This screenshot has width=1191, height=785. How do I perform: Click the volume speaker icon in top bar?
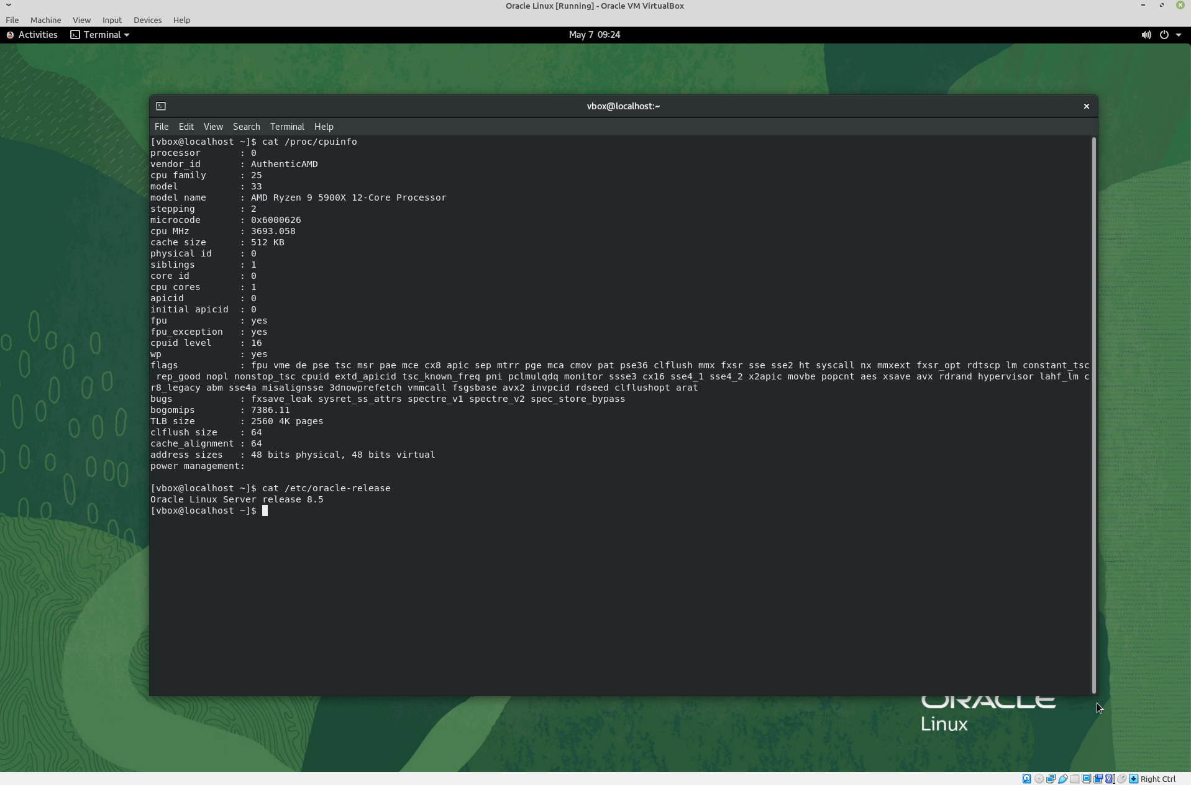click(x=1146, y=35)
